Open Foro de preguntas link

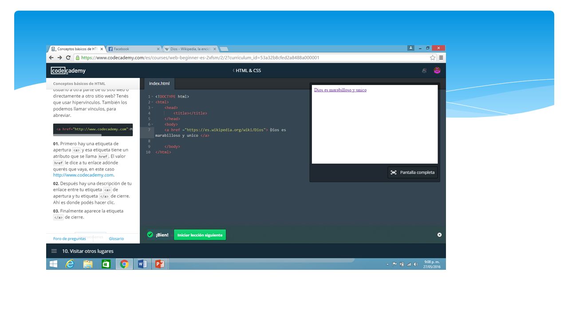(70, 238)
